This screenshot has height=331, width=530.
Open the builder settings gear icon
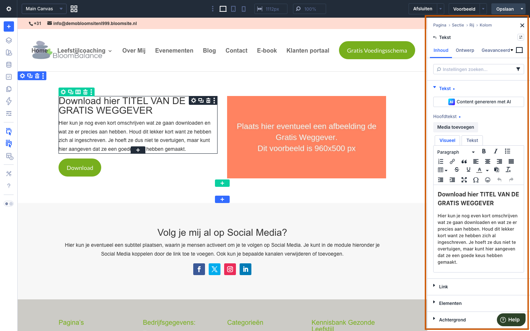[x=9, y=9]
